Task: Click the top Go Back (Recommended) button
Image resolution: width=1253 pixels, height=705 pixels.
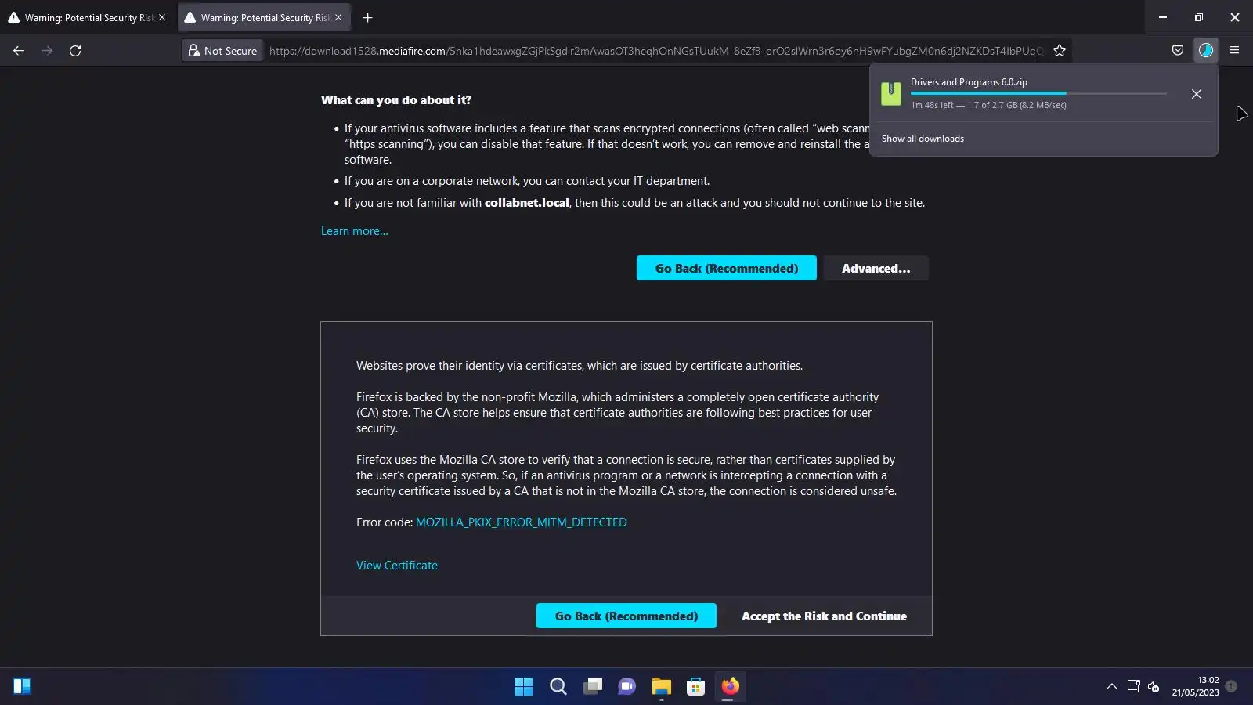Action: [x=727, y=269]
